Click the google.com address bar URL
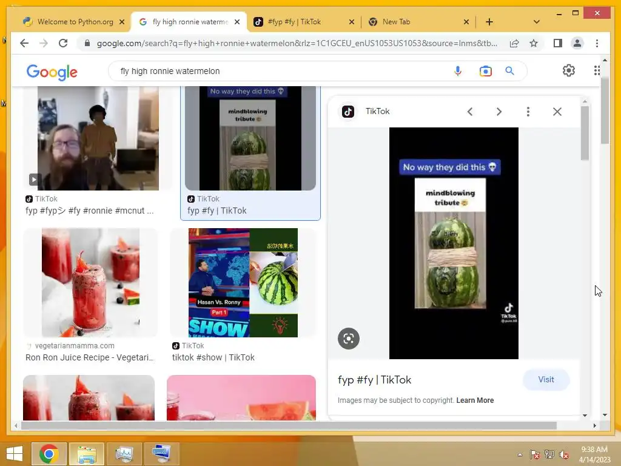 pos(297,43)
